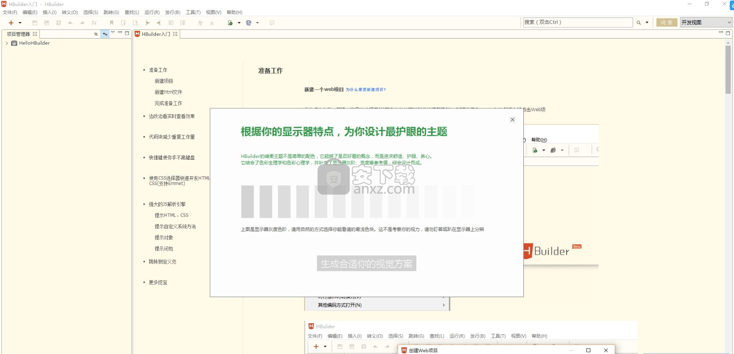Click the decrease font size A- icon
Screen dimensions: 734x354
tap(212, 22)
